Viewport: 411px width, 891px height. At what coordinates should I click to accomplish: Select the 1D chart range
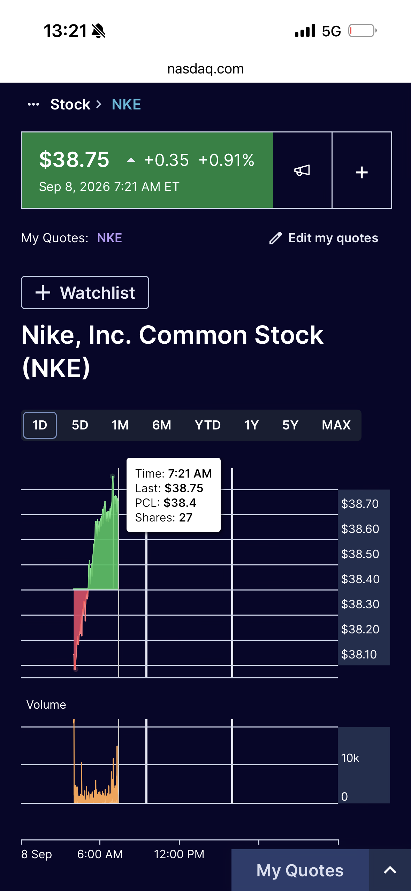40,425
